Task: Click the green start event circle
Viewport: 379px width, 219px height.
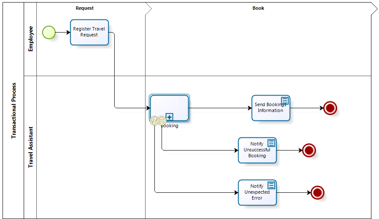Action: [49, 32]
